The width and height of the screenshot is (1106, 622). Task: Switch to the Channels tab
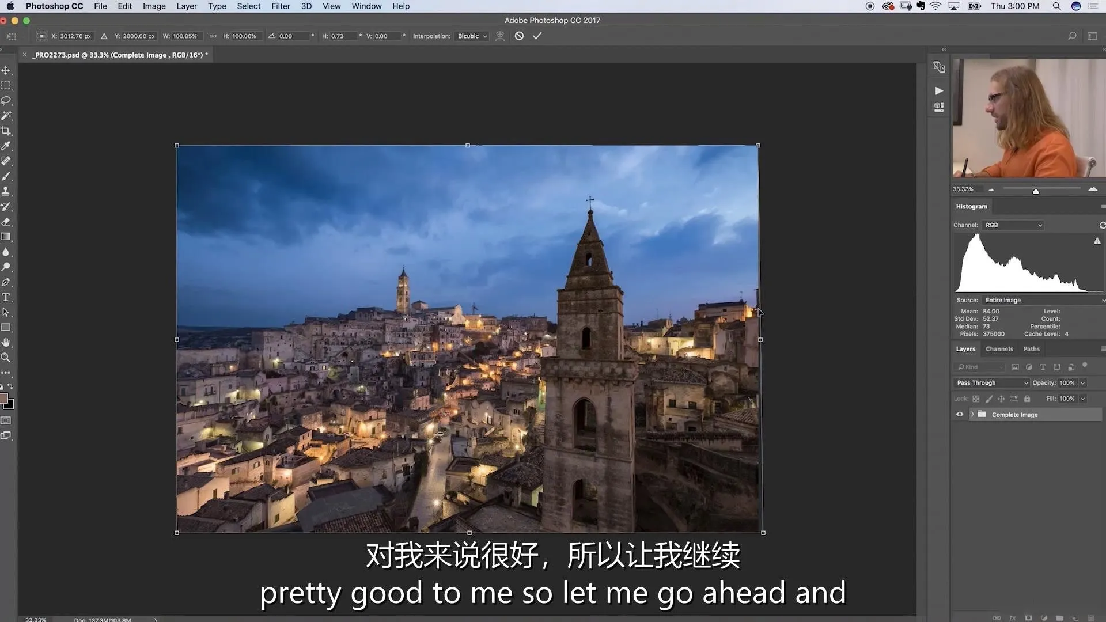point(999,348)
